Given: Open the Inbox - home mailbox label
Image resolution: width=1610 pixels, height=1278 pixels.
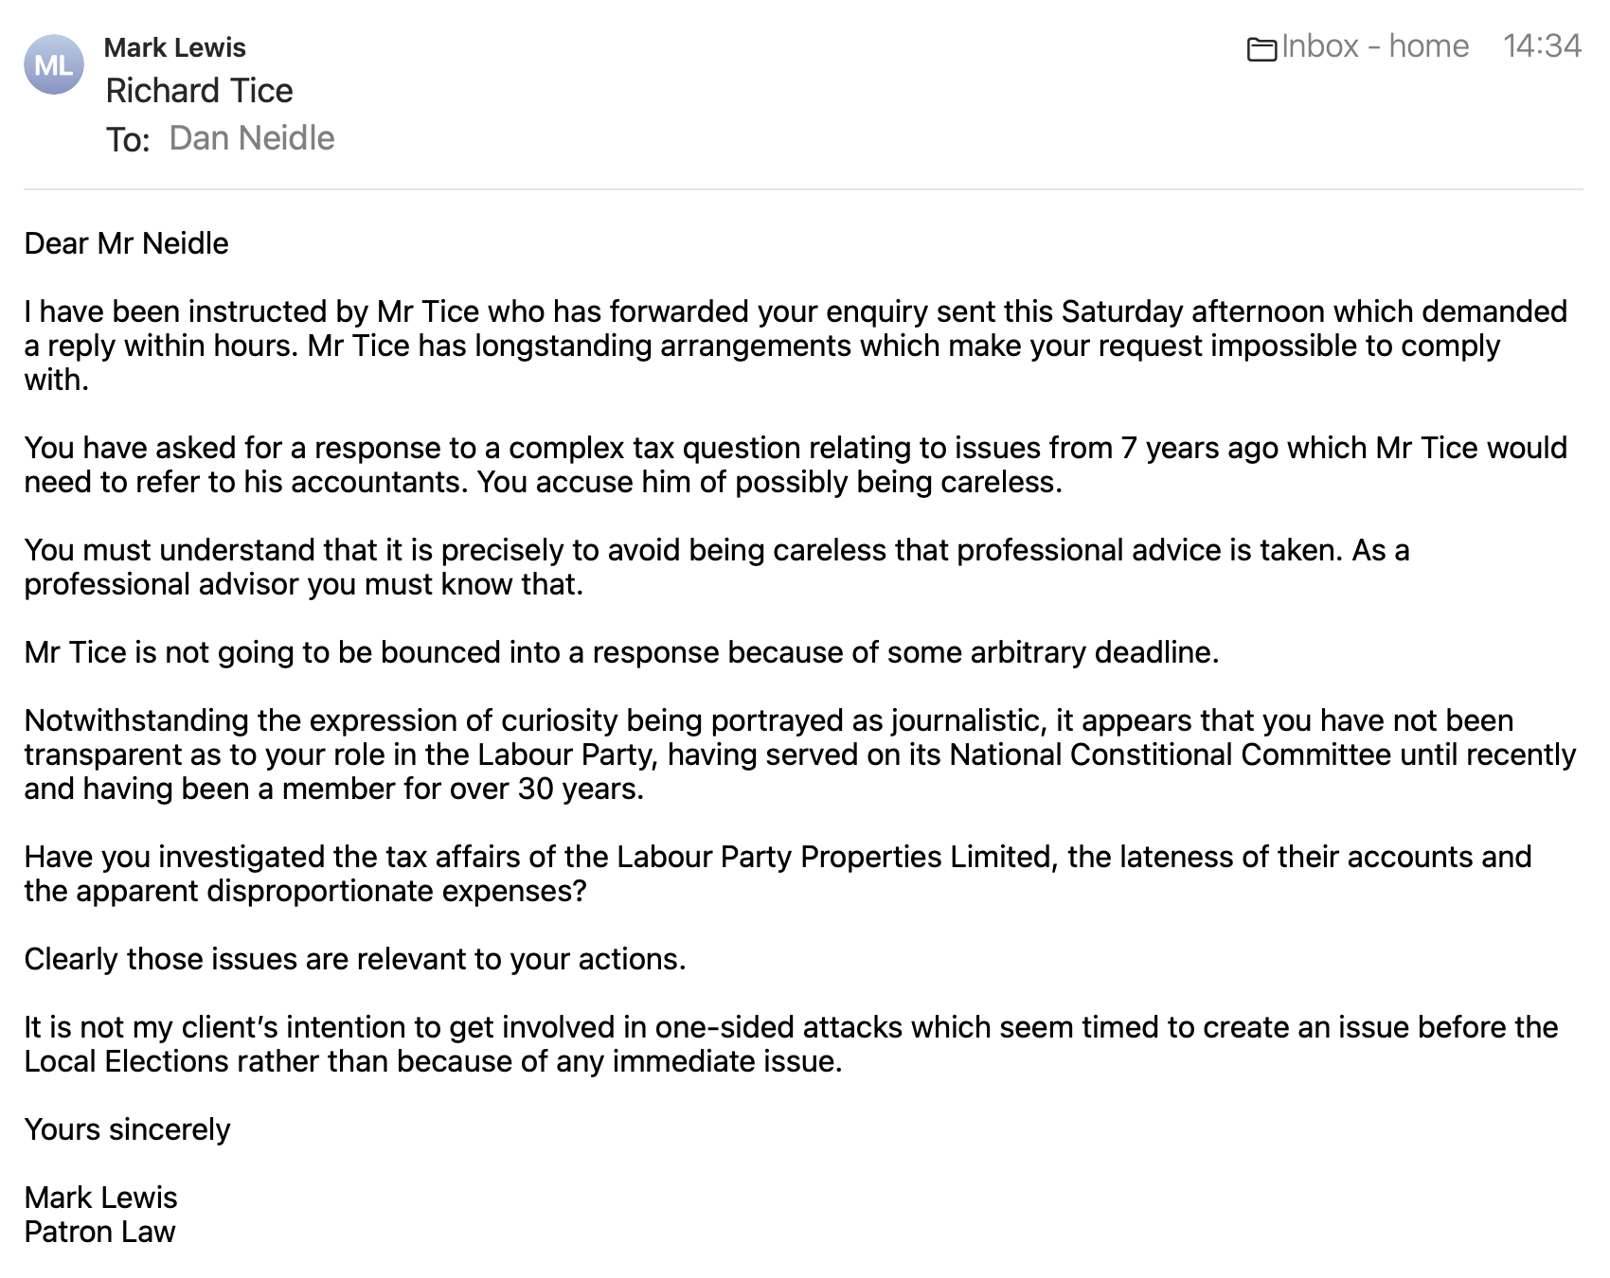Looking at the screenshot, I should pyautogui.click(x=1374, y=46).
